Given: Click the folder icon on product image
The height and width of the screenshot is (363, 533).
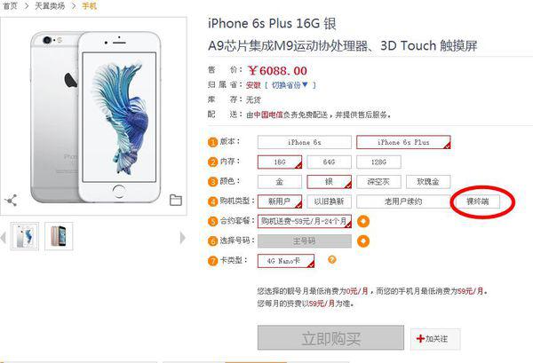Looking at the screenshot, I should pos(175,200).
